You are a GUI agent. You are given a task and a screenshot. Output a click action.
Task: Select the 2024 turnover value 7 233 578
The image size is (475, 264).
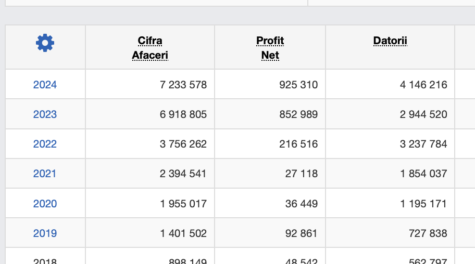(183, 85)
